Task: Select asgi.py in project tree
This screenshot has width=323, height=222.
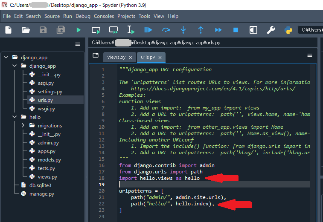Action: (x=46, y=83)
